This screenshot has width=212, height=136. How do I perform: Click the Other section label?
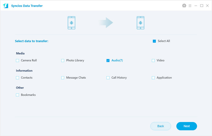(20, 88)
